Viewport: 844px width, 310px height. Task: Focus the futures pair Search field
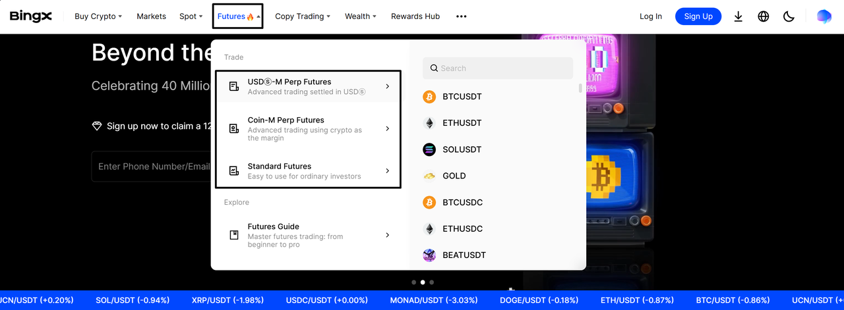pos(504,68)
